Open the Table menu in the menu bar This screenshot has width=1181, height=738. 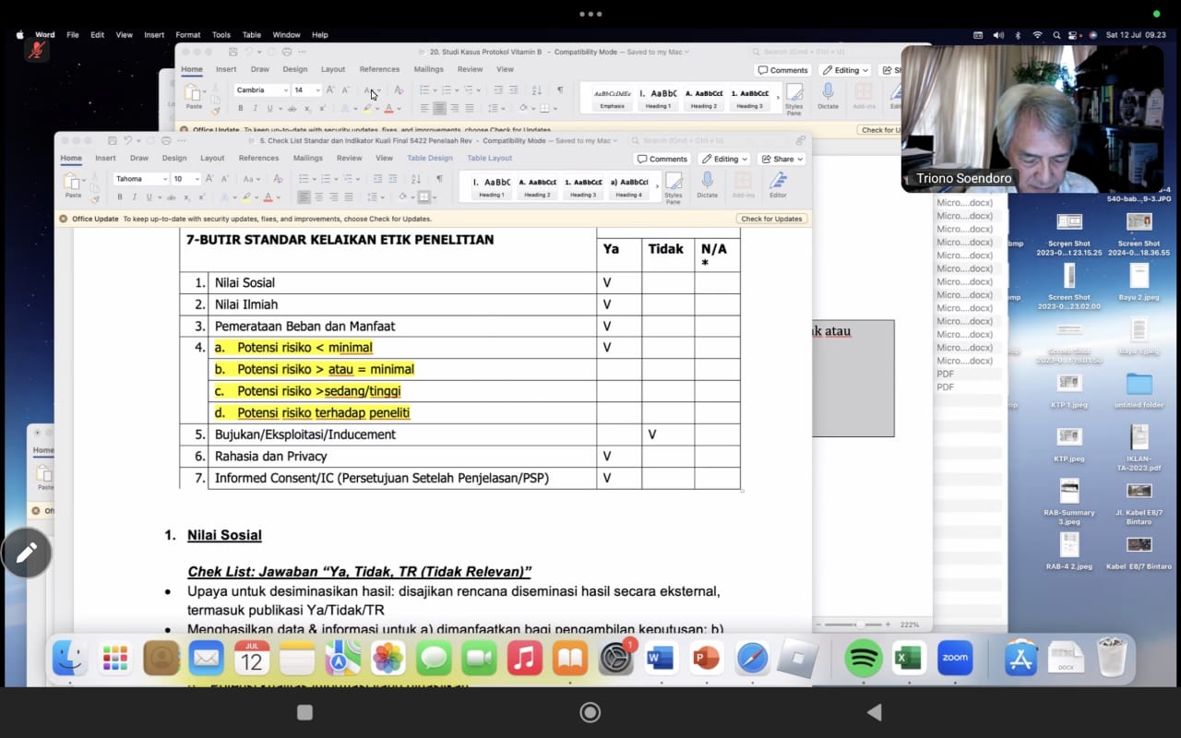[x=251, y=35]
